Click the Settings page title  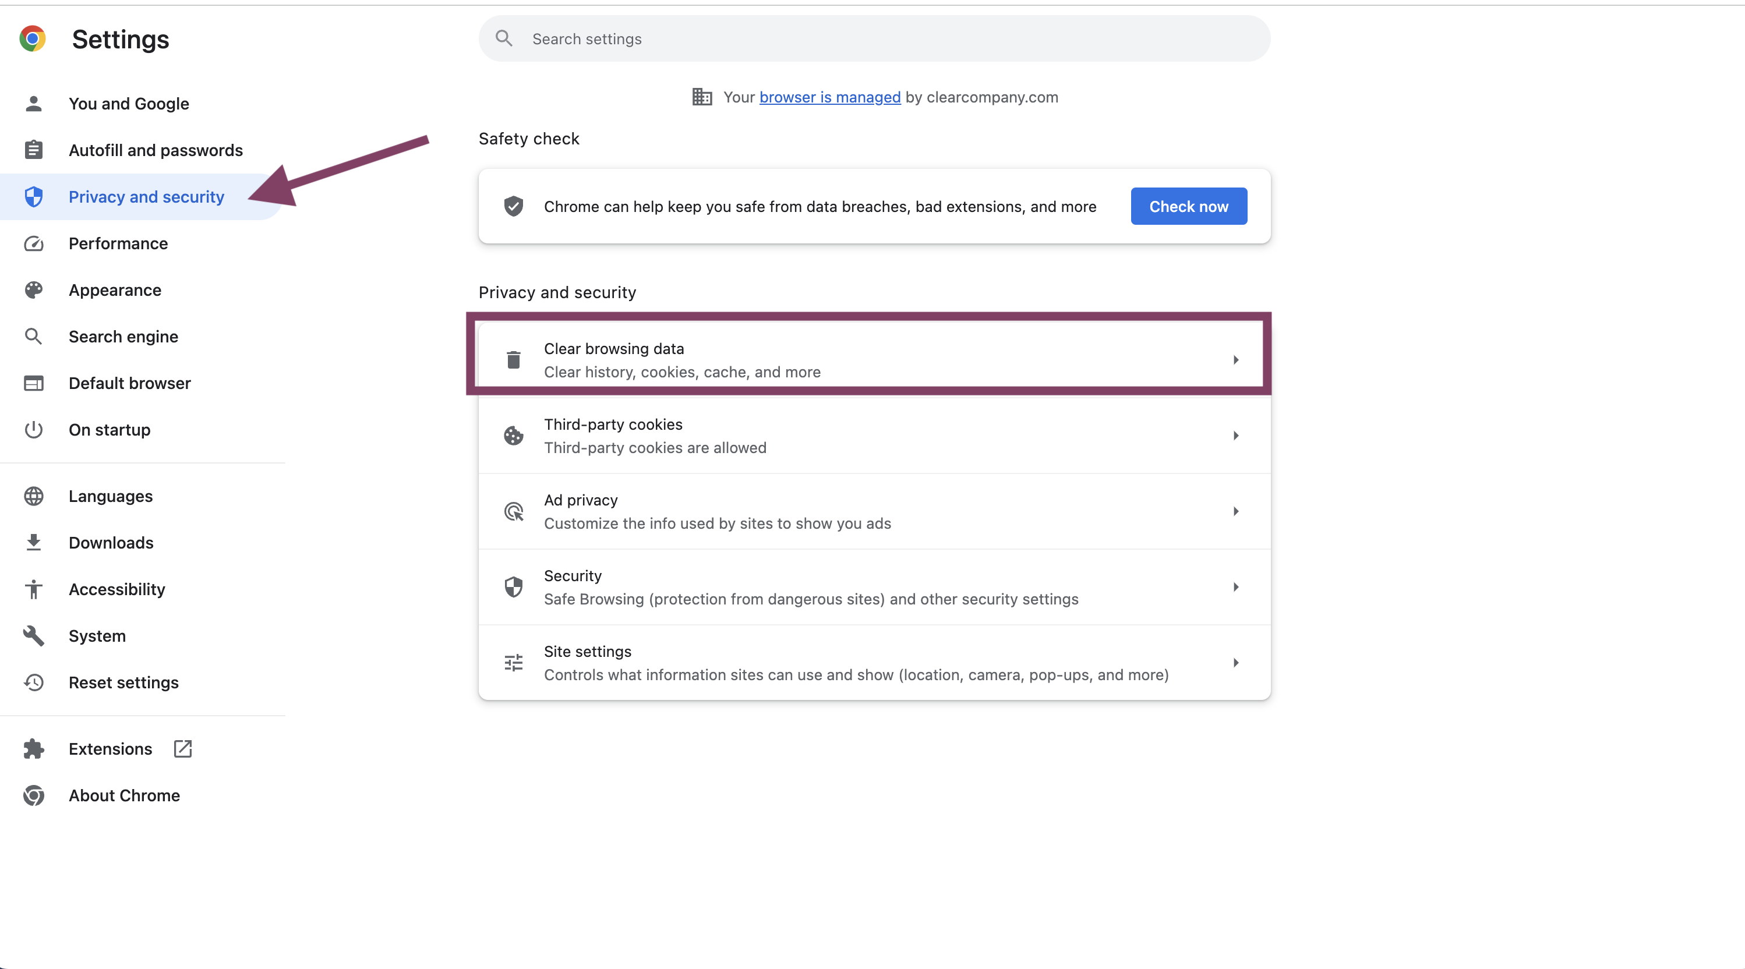click(121, 39)
